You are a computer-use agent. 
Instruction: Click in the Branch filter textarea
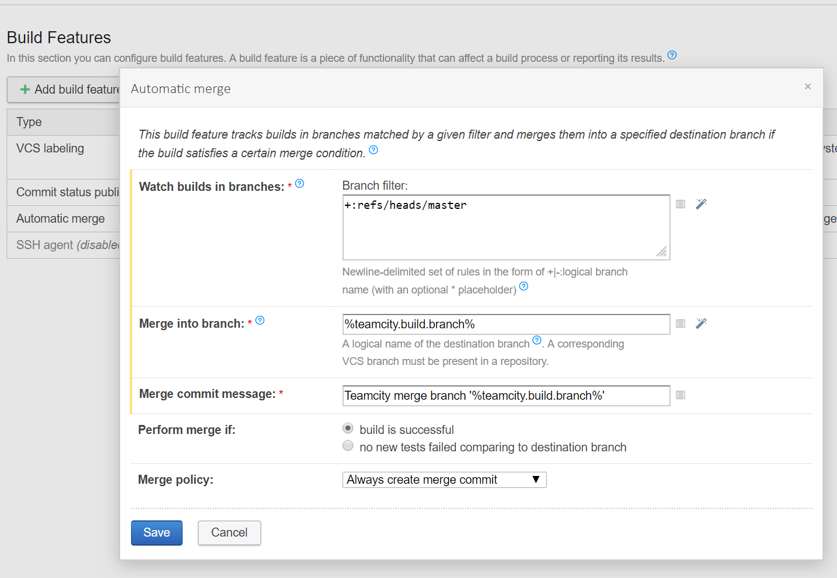[x=506, y=227]
